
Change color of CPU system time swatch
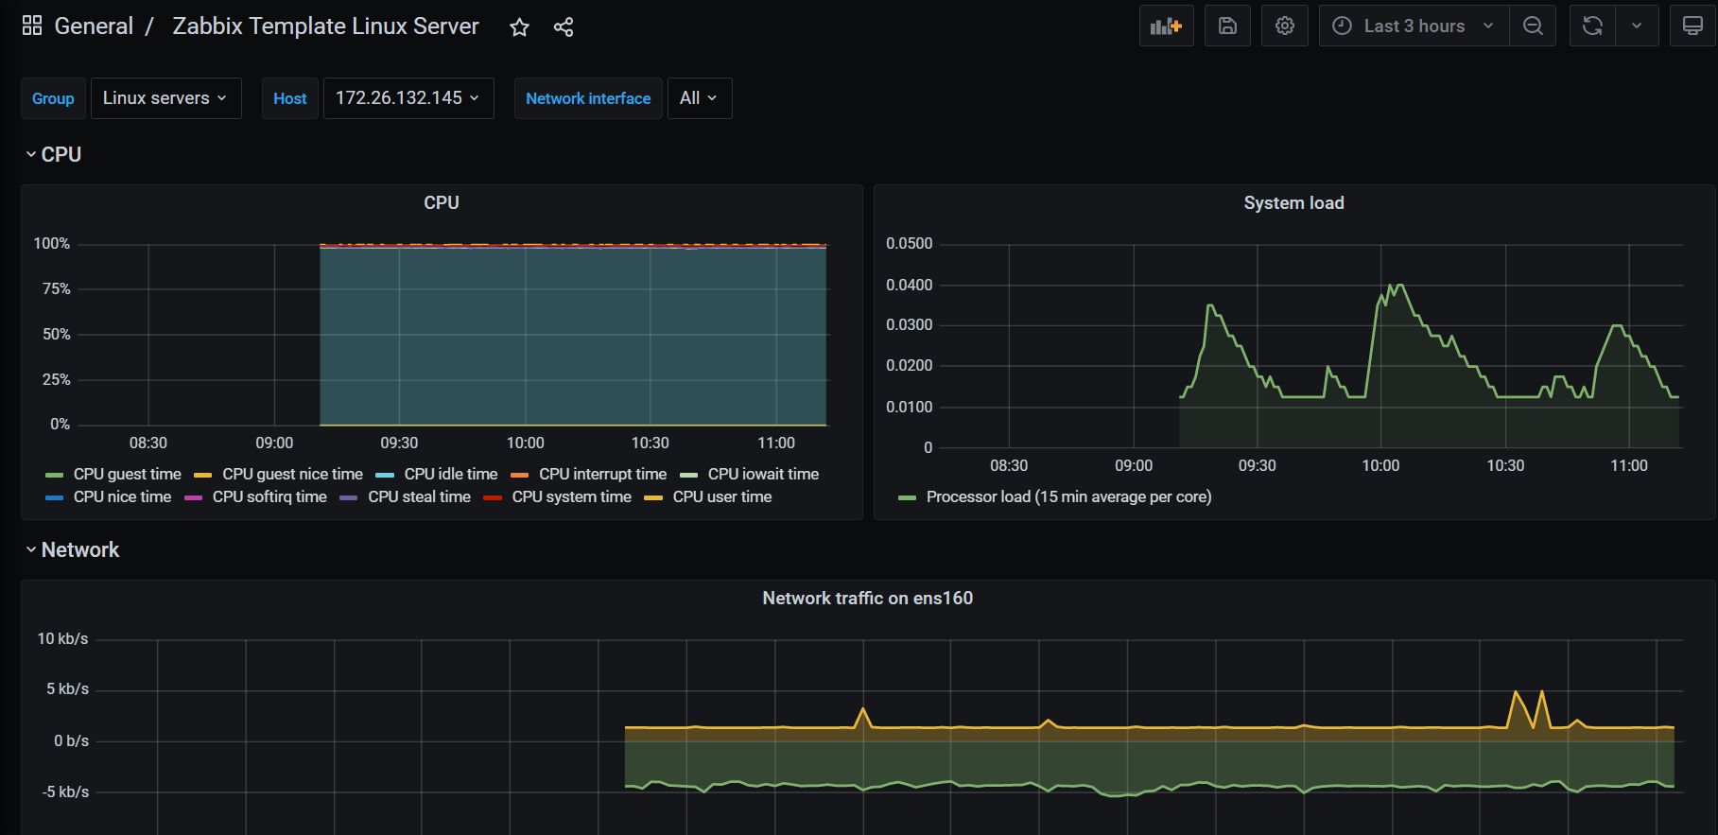tap(492, 497)
